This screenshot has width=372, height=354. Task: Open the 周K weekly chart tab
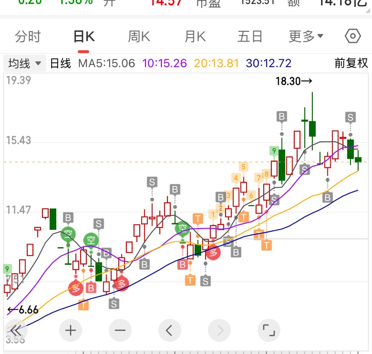(139, 36)
